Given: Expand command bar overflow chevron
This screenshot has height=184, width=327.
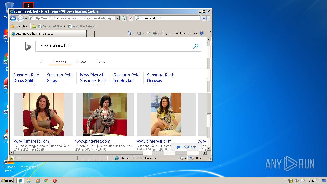Looking at the screenshot, I should click(x=209, y=32).
